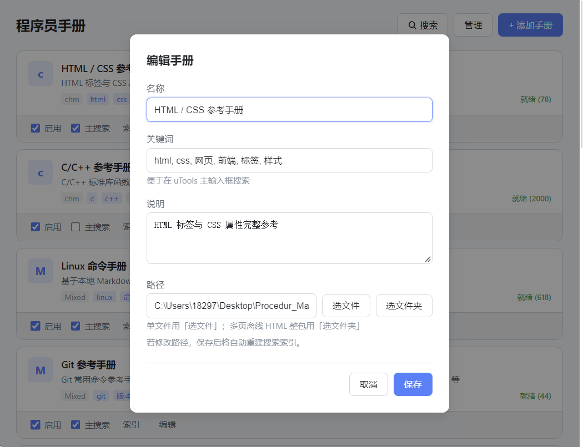
Task: Click the Linux 命令手册 "M" icon
Action: 40,271
